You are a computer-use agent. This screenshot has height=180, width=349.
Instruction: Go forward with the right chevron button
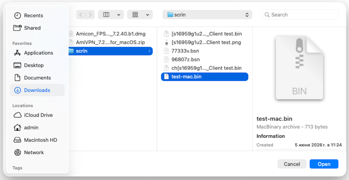(90, 15)
